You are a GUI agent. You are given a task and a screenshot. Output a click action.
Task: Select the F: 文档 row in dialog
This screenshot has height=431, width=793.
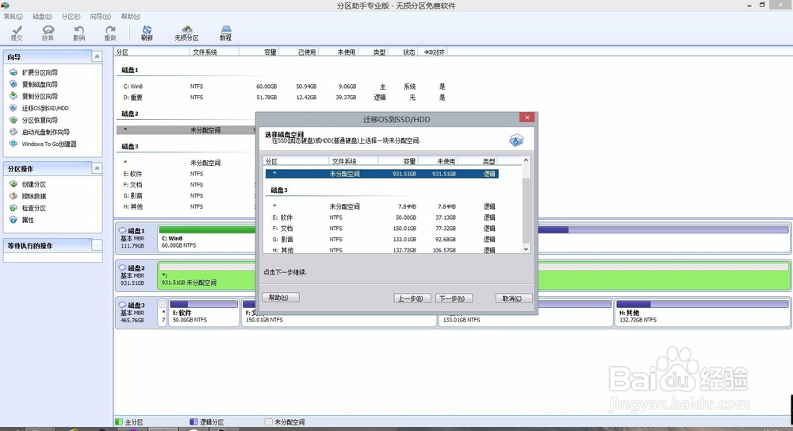[382, 229]
